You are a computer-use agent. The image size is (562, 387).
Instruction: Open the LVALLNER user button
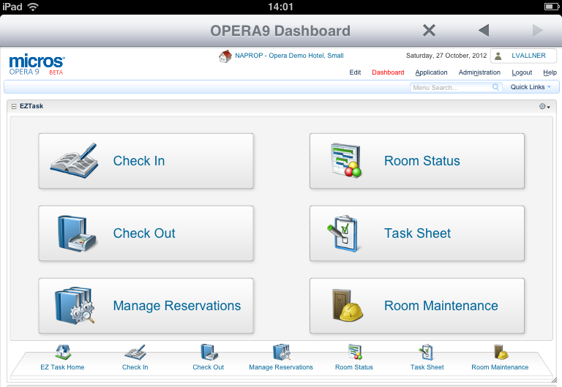(524, 56)
